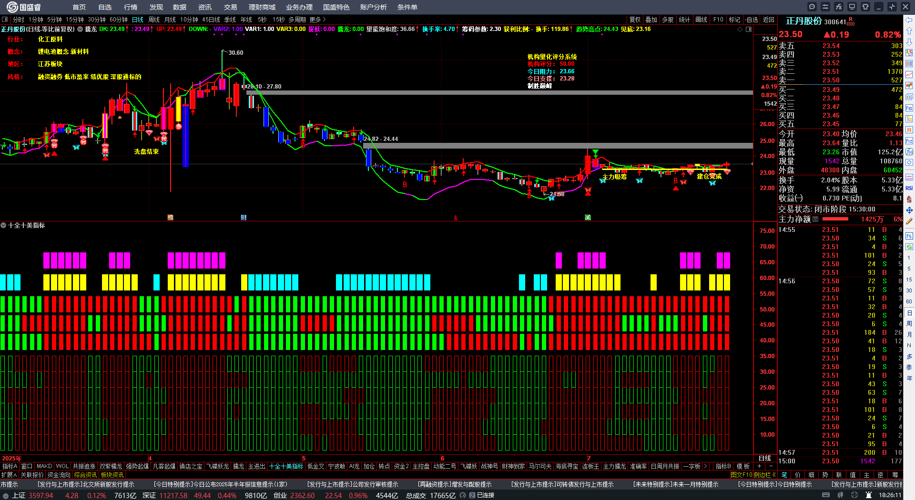Click the green refresh icon in sidebar
This screenshot has height=500, width=915.
[909, 247]
